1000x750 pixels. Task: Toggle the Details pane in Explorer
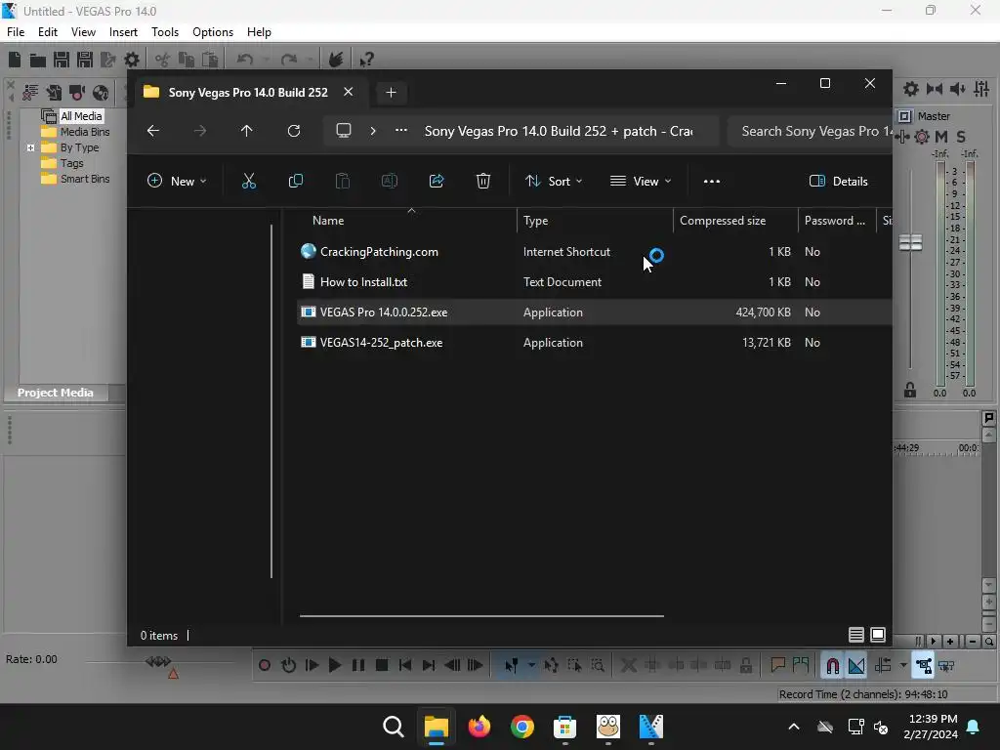click(x=839, y=181)
